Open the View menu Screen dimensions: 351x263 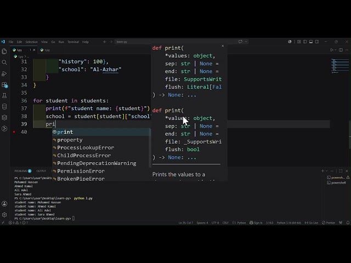click(x=44, y=42)
